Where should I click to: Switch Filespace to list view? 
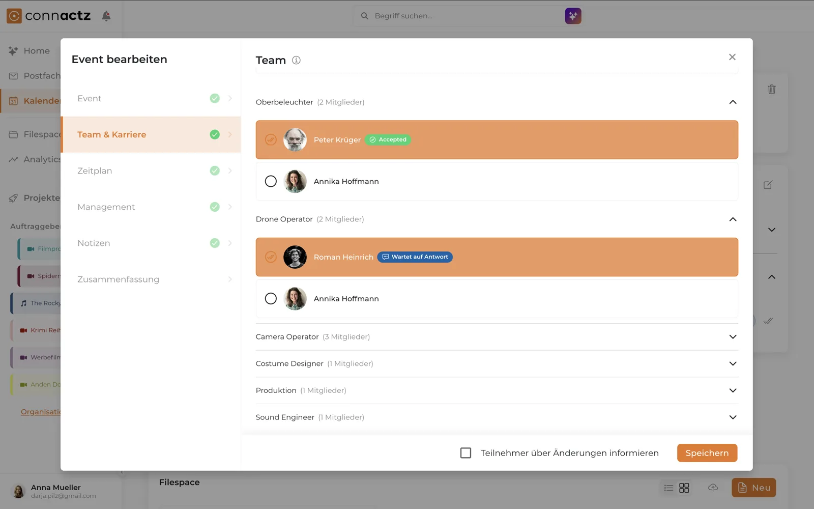click(668, 488)
